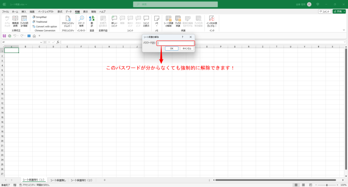Switch to the 挿入 ribbon tab

click(24, 12)
